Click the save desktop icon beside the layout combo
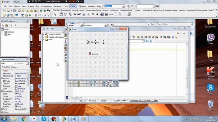218x122 pixels. tap(129, 6)
